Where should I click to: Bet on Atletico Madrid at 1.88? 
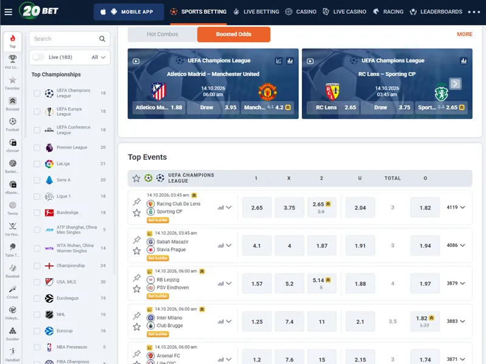click(x=159, y=108)
